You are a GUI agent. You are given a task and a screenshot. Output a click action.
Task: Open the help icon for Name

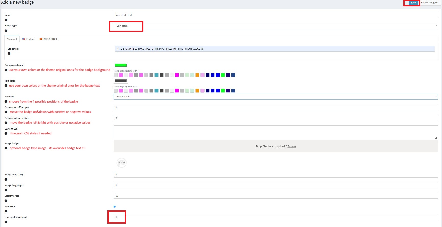point(6,20)
